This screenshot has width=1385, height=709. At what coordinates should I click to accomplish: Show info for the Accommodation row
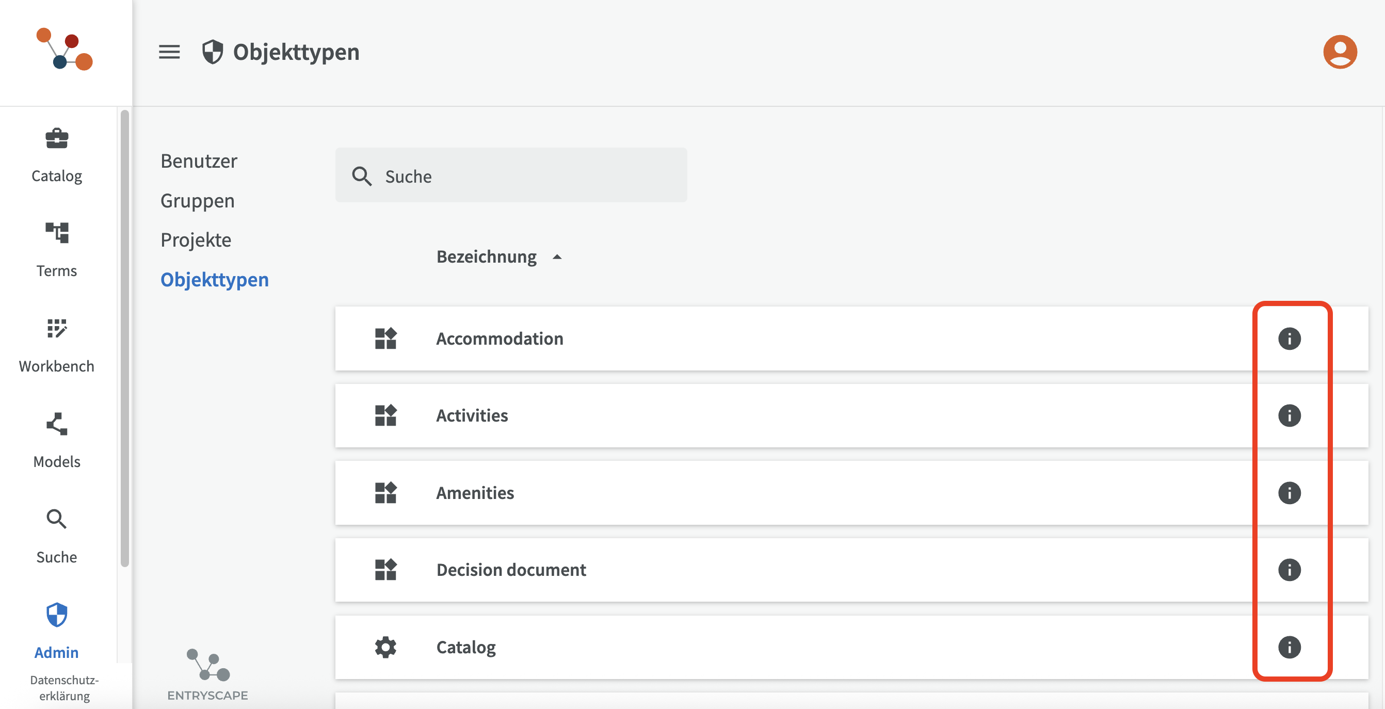click(x=1289, y=339)
